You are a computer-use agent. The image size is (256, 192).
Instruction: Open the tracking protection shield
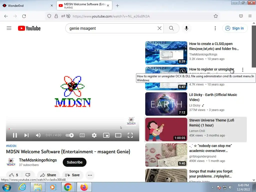pyautogui.click(x=49, y=16)
